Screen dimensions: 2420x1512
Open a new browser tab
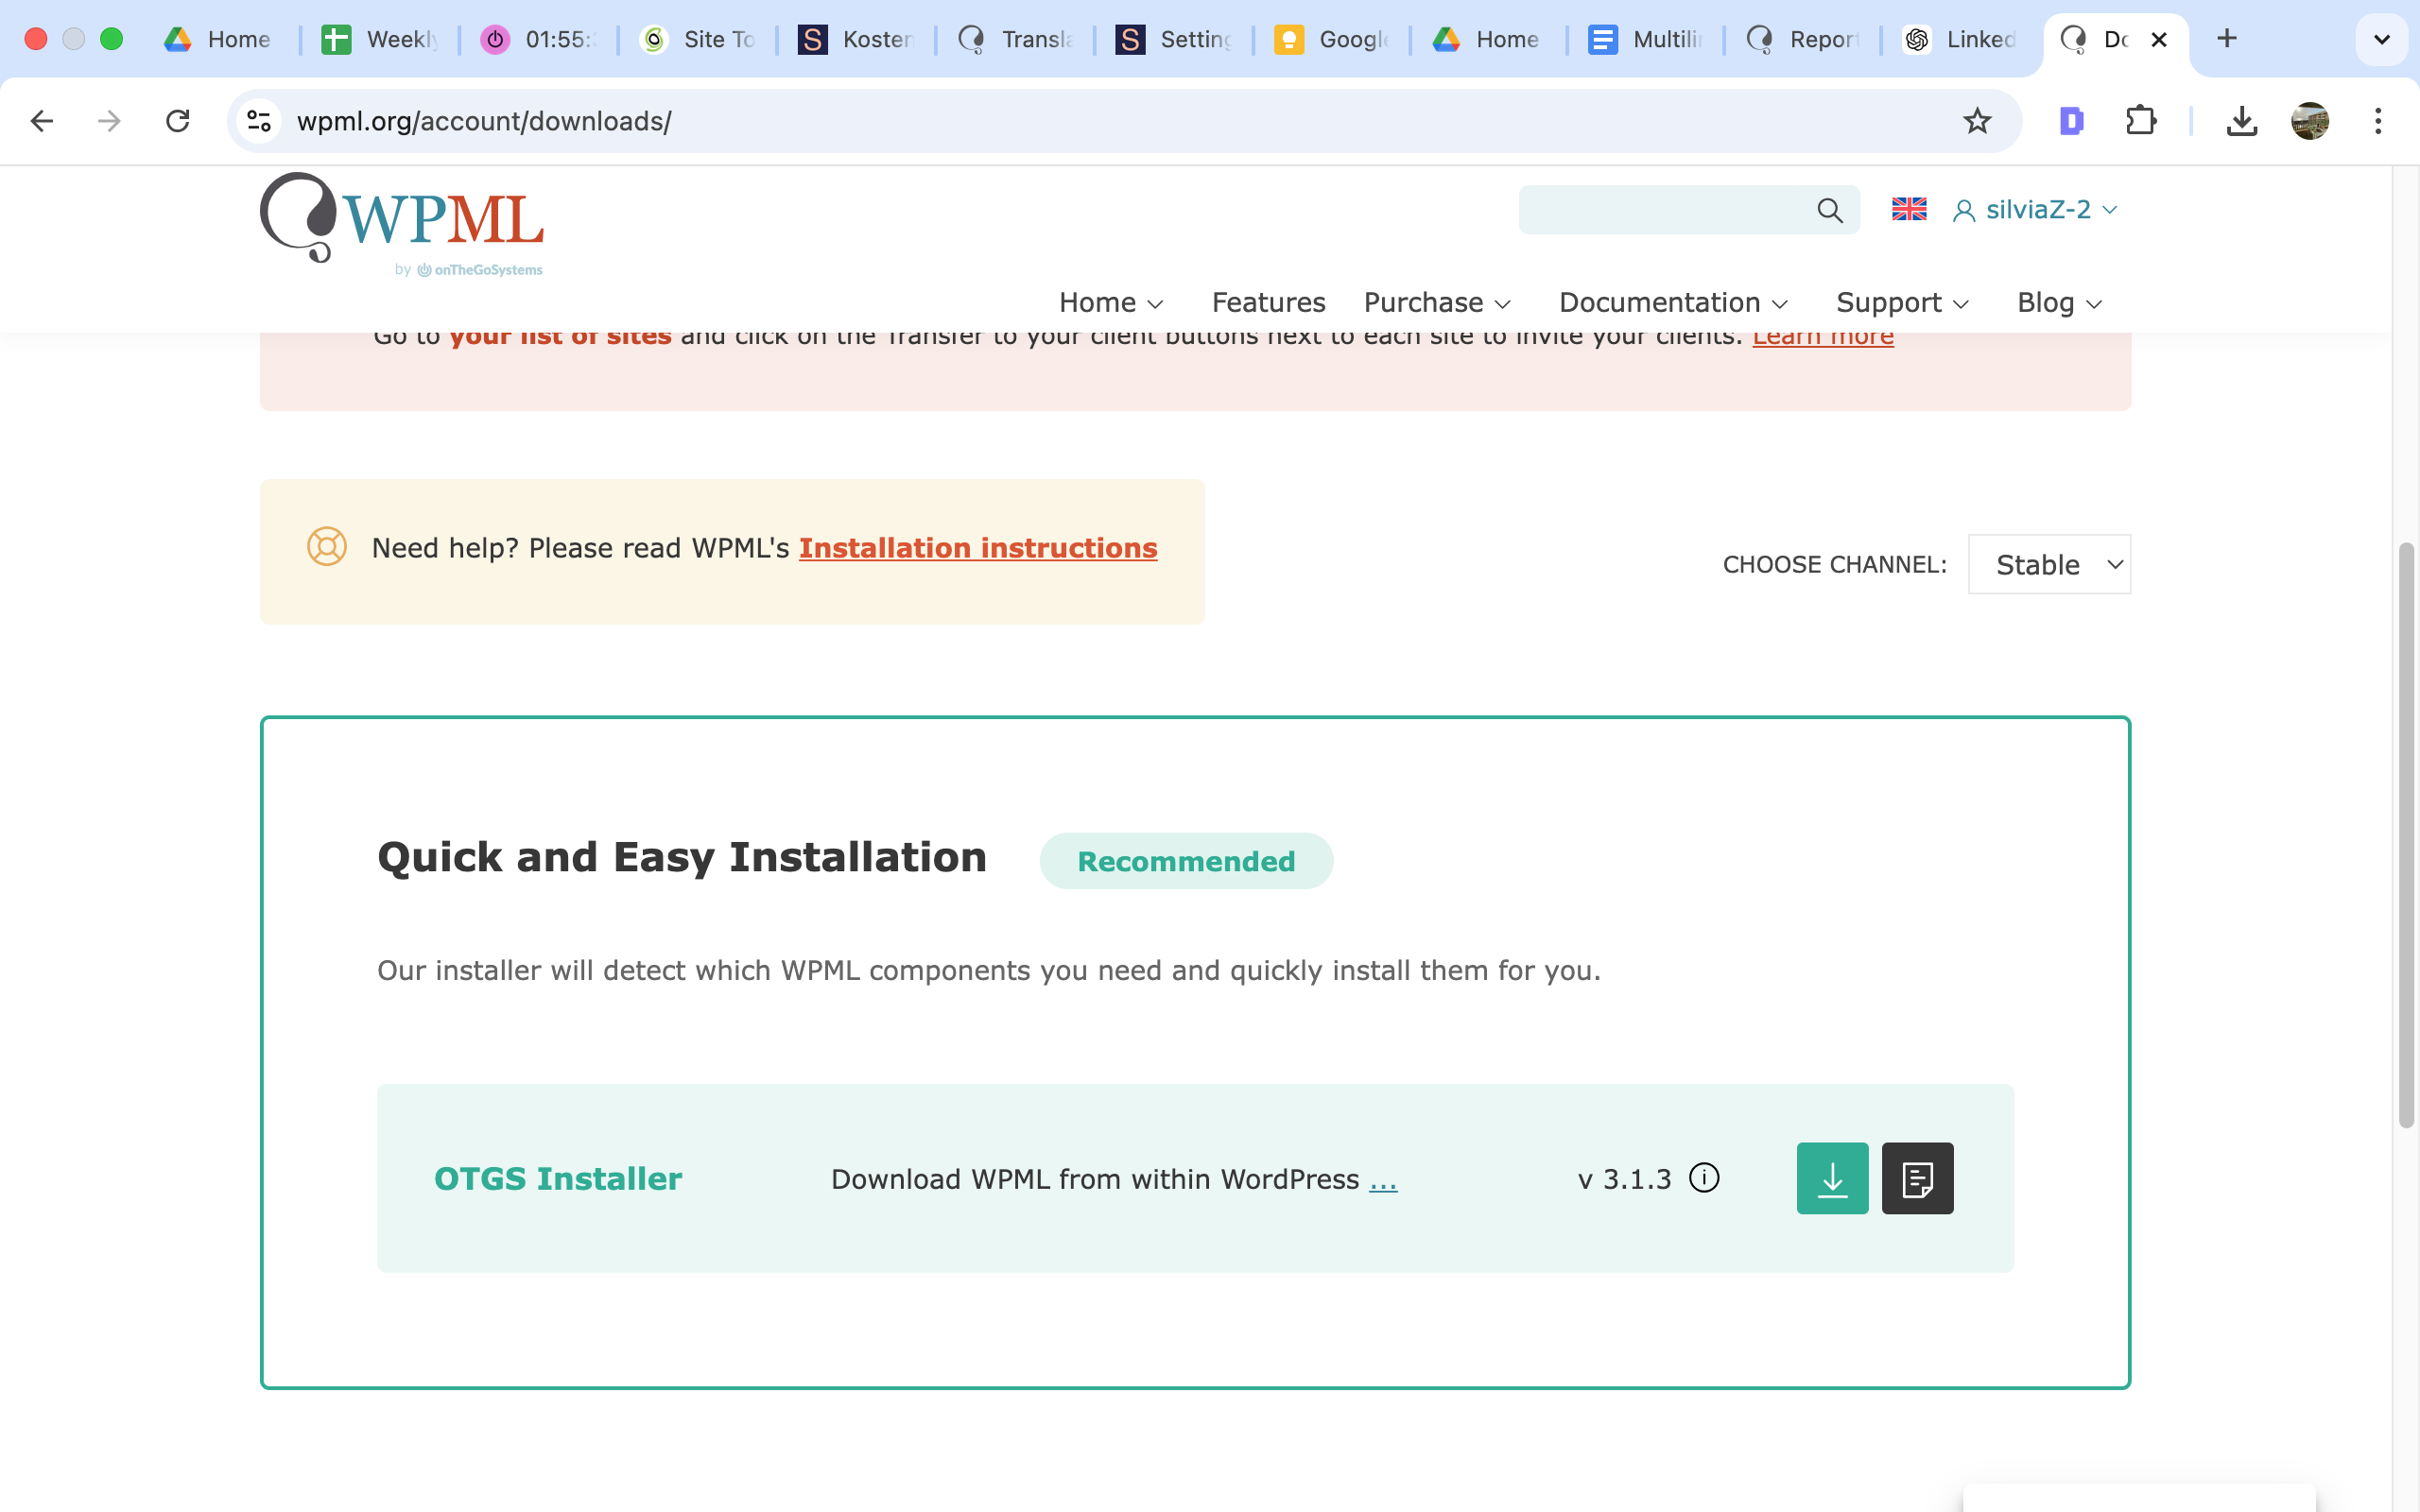pos(2226,39)
